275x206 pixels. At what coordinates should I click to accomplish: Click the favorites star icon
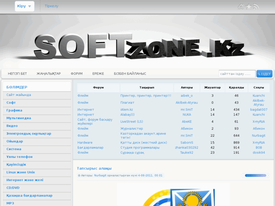(249, 6)
